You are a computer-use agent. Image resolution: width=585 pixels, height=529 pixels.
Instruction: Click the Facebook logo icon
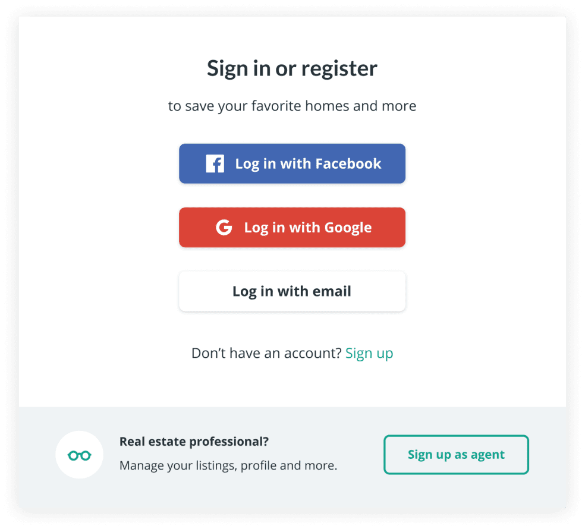(215, 163)
